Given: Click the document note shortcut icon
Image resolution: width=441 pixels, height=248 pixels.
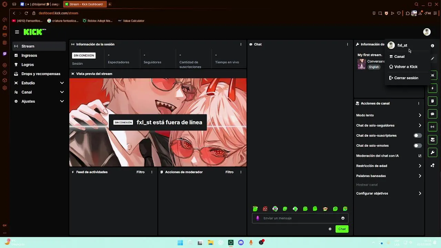Looking at the screenshot, I should click(x=432, y=101).
